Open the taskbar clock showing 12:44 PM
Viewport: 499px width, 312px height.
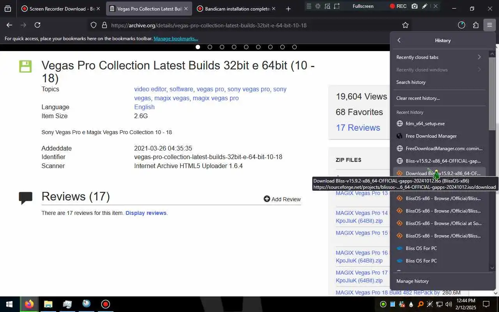(x=465, y=304)
